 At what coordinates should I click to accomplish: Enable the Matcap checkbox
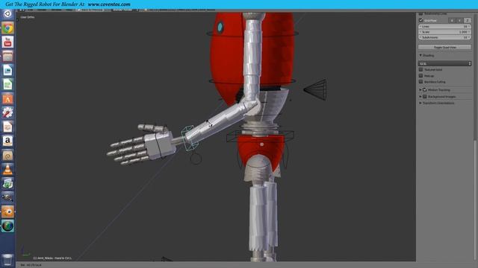[x=421, y=76]
